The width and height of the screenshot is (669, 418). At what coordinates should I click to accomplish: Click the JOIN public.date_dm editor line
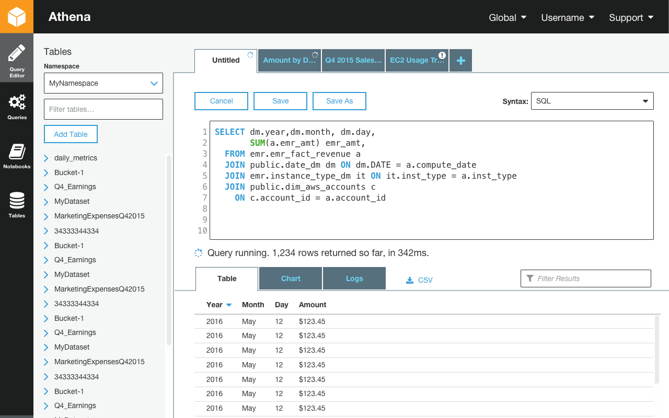pyautogui.click(x=350, y=165)
